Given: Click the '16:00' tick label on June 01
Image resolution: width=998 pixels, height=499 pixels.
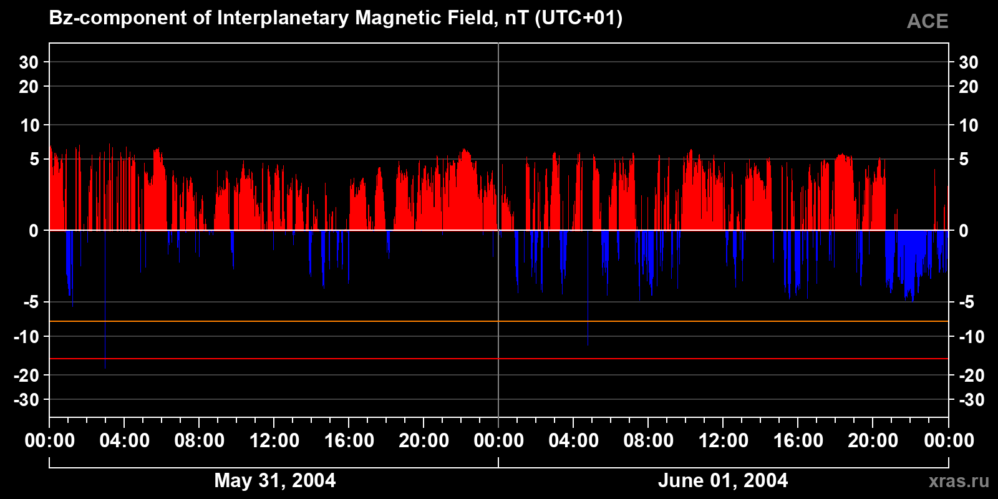Looking at the screenshot, I should [x=798, y=440].
